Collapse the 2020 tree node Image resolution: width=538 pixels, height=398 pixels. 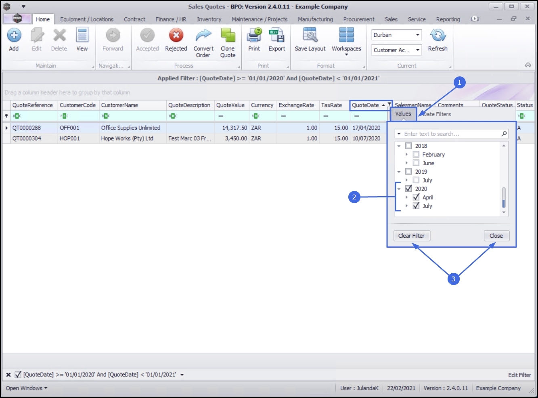[399, 189]
